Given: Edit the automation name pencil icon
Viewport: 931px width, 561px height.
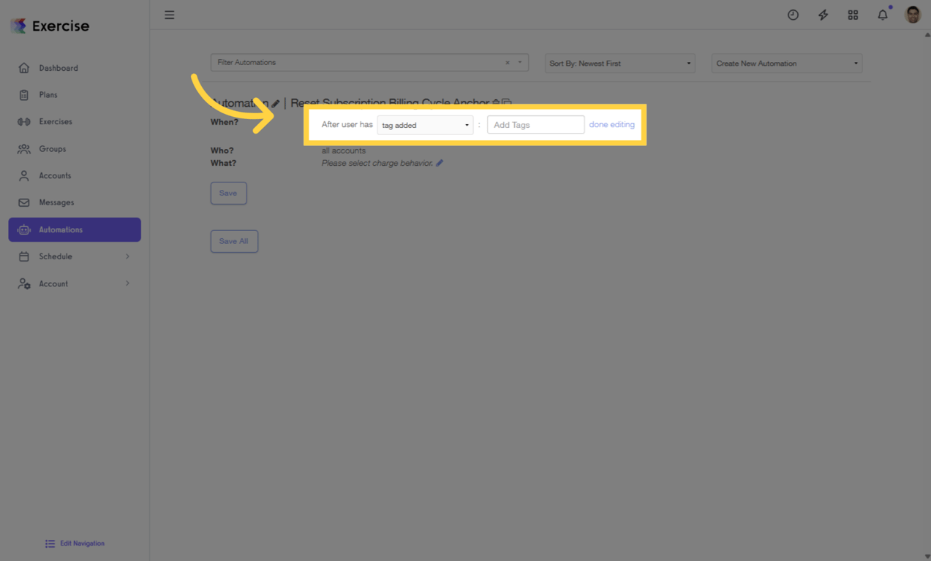Looking at the screenshot, I should (276, 104).
